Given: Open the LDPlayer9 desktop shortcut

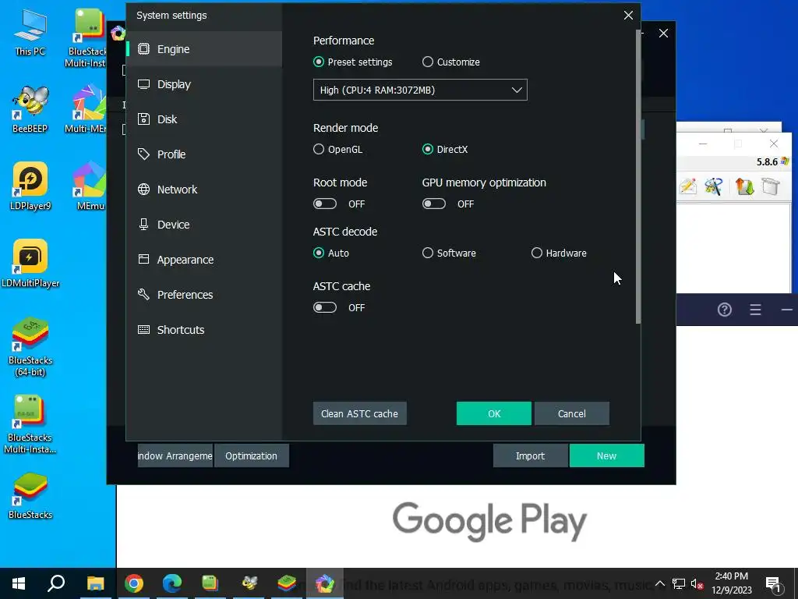Looking at the screenshot, I should pyautogui.click(x=30, y=186).
